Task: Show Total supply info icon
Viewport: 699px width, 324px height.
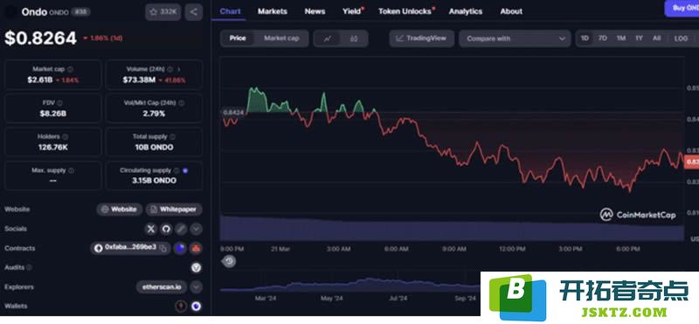Action: tap(172, 137)
